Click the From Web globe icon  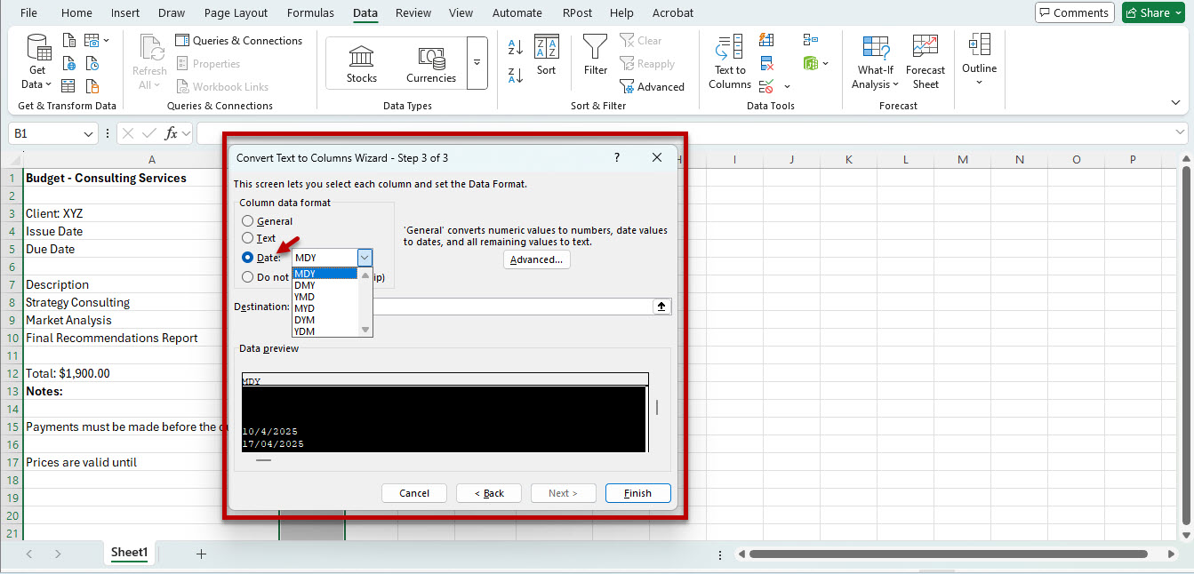pyautogui.click(x=69, y=64)
